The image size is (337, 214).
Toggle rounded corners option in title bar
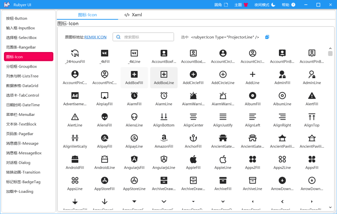(221, 5)
